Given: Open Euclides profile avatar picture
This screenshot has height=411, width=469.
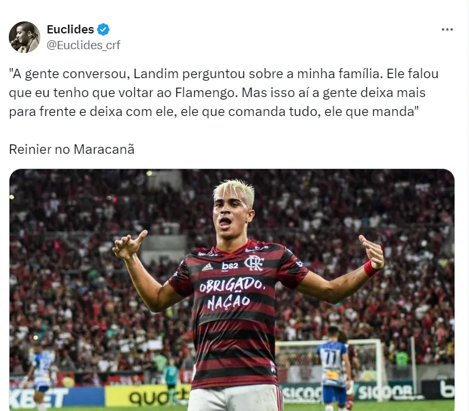Looking at the screenshot, I should [25, 37].
